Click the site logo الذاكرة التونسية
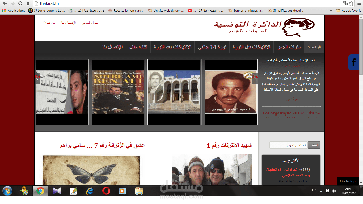363x204 pixels. 264,27
